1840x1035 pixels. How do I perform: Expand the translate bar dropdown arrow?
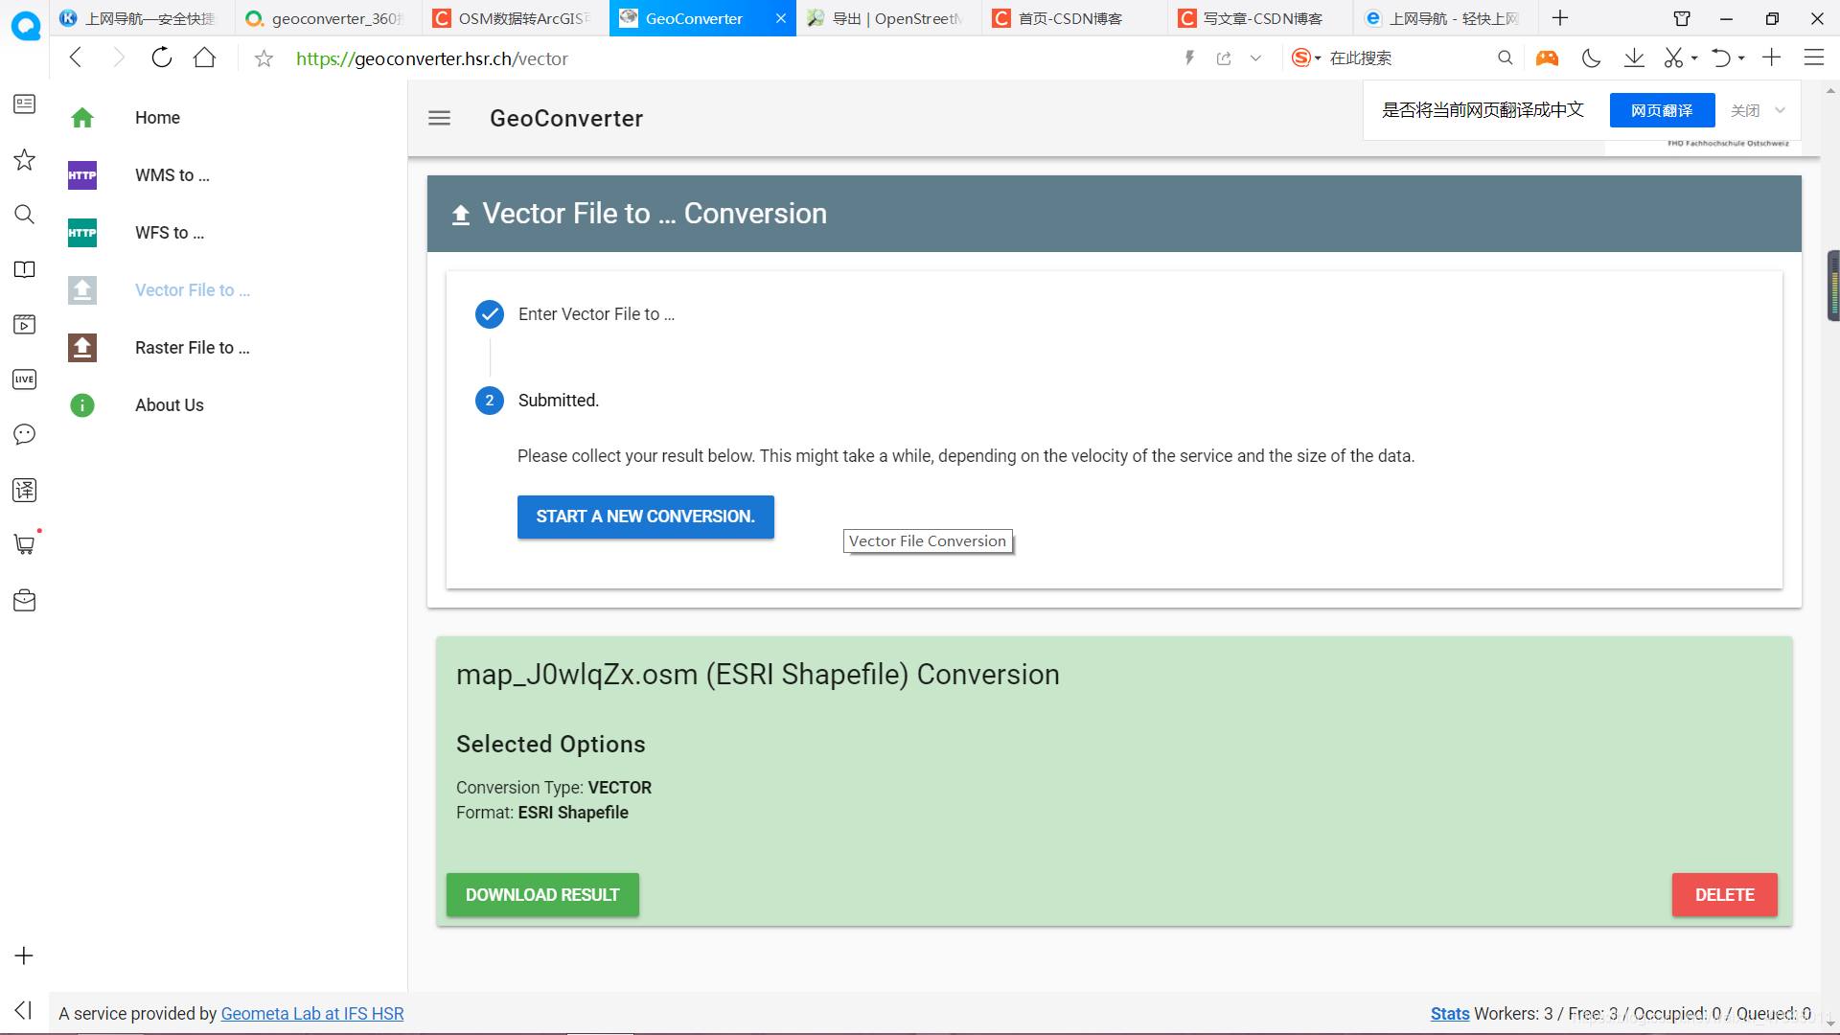coord(1780,110)
